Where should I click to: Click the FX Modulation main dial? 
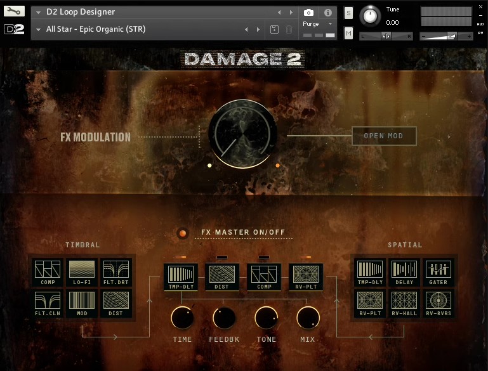(x=243, y=134)
